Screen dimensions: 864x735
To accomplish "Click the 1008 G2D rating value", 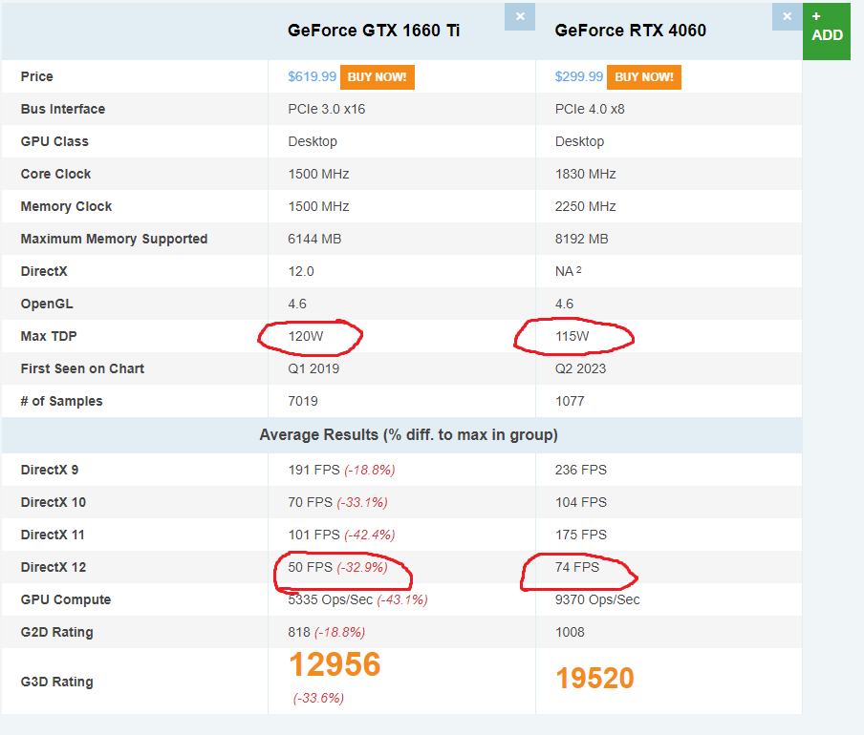I will point(570,632).
